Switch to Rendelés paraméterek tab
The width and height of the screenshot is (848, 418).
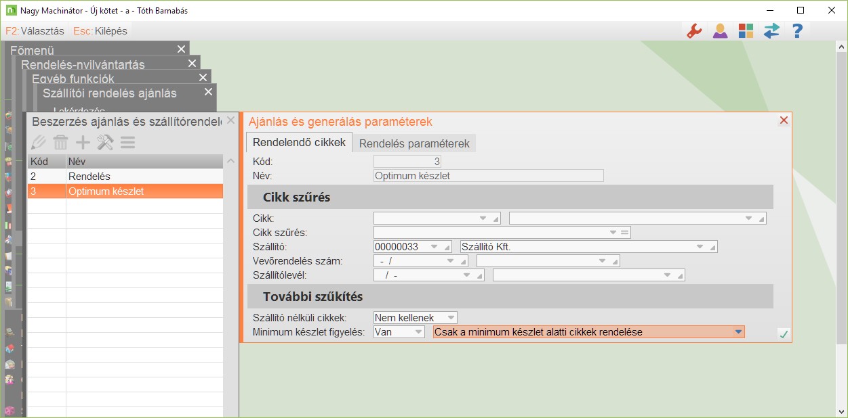pos(414,143)
